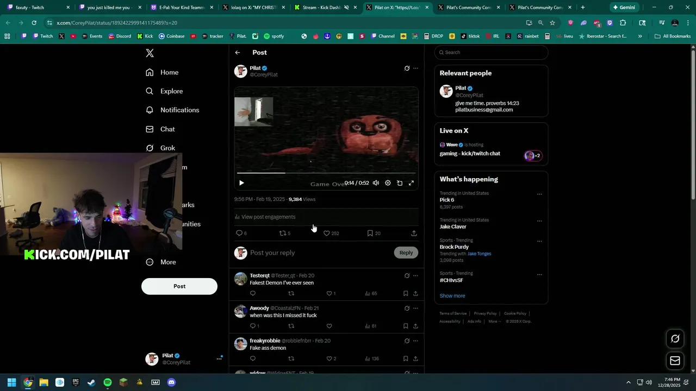Viewport: 696px width, 391px height.
Task: Click the small overlay thumbnail in the video
Action: [x=254, y=112]
